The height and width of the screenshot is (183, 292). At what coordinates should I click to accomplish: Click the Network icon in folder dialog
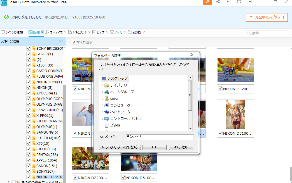point(106,112)
